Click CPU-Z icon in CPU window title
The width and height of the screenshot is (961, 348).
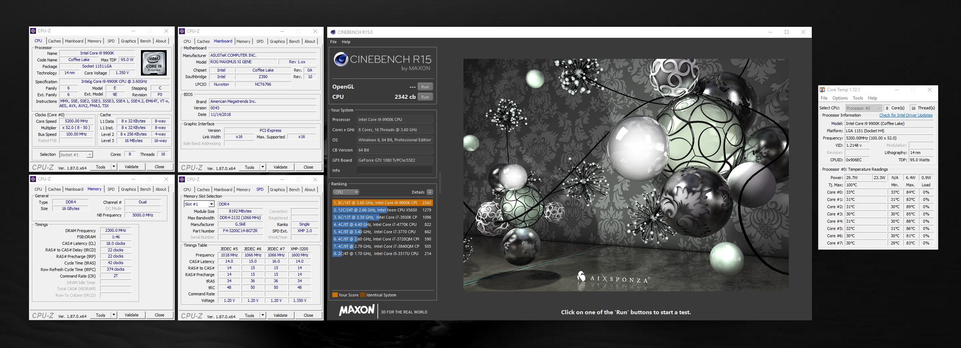coord(33,31)
